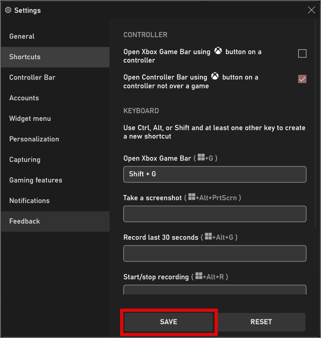Click the Record last 30 seconds shortcut field

[x=214, y=253]
